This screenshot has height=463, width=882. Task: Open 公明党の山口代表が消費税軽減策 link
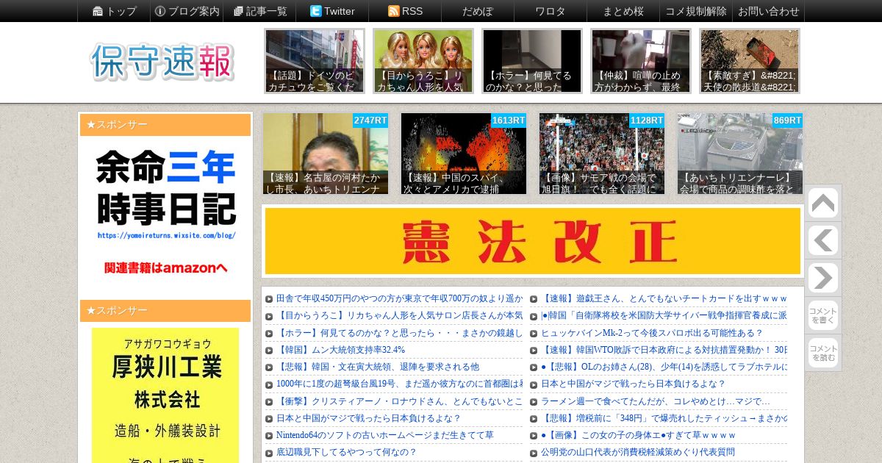(x=638, y=452)
